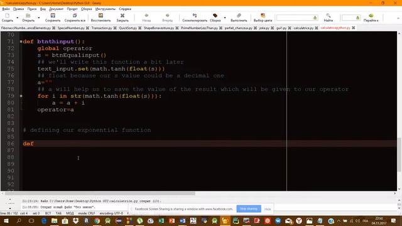This screenshot has width=402, height=226.
Task: Collapse the for-loop fold marker at line 79
Action: tap(21, 96)
